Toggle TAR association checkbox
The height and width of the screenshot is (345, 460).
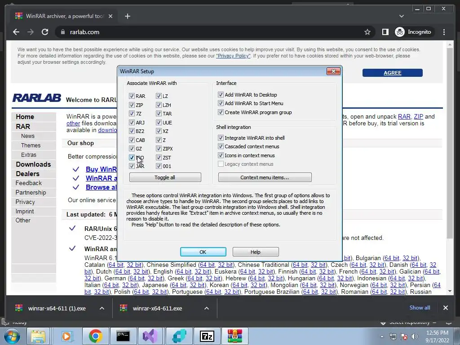pyautogui.click(x=159, y=114)
